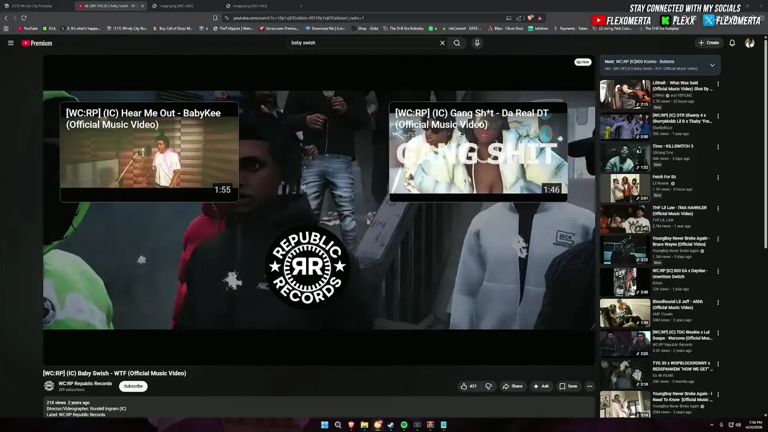Screen dimensions: 768x432
Task: Expand the Mix playlist panel chevron
Action: click(x=712, y=65)
